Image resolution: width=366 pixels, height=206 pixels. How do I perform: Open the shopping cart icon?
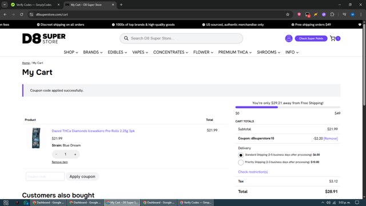pyautogui.click(x=333, y=38)
